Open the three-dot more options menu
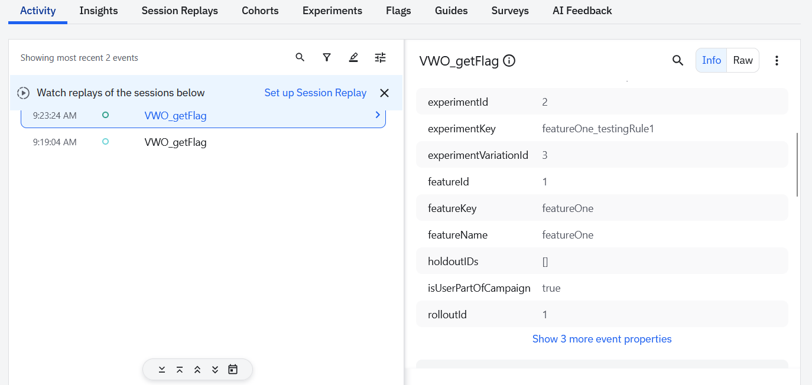Screen dimensions: 812x385 [x=777, y=60]
